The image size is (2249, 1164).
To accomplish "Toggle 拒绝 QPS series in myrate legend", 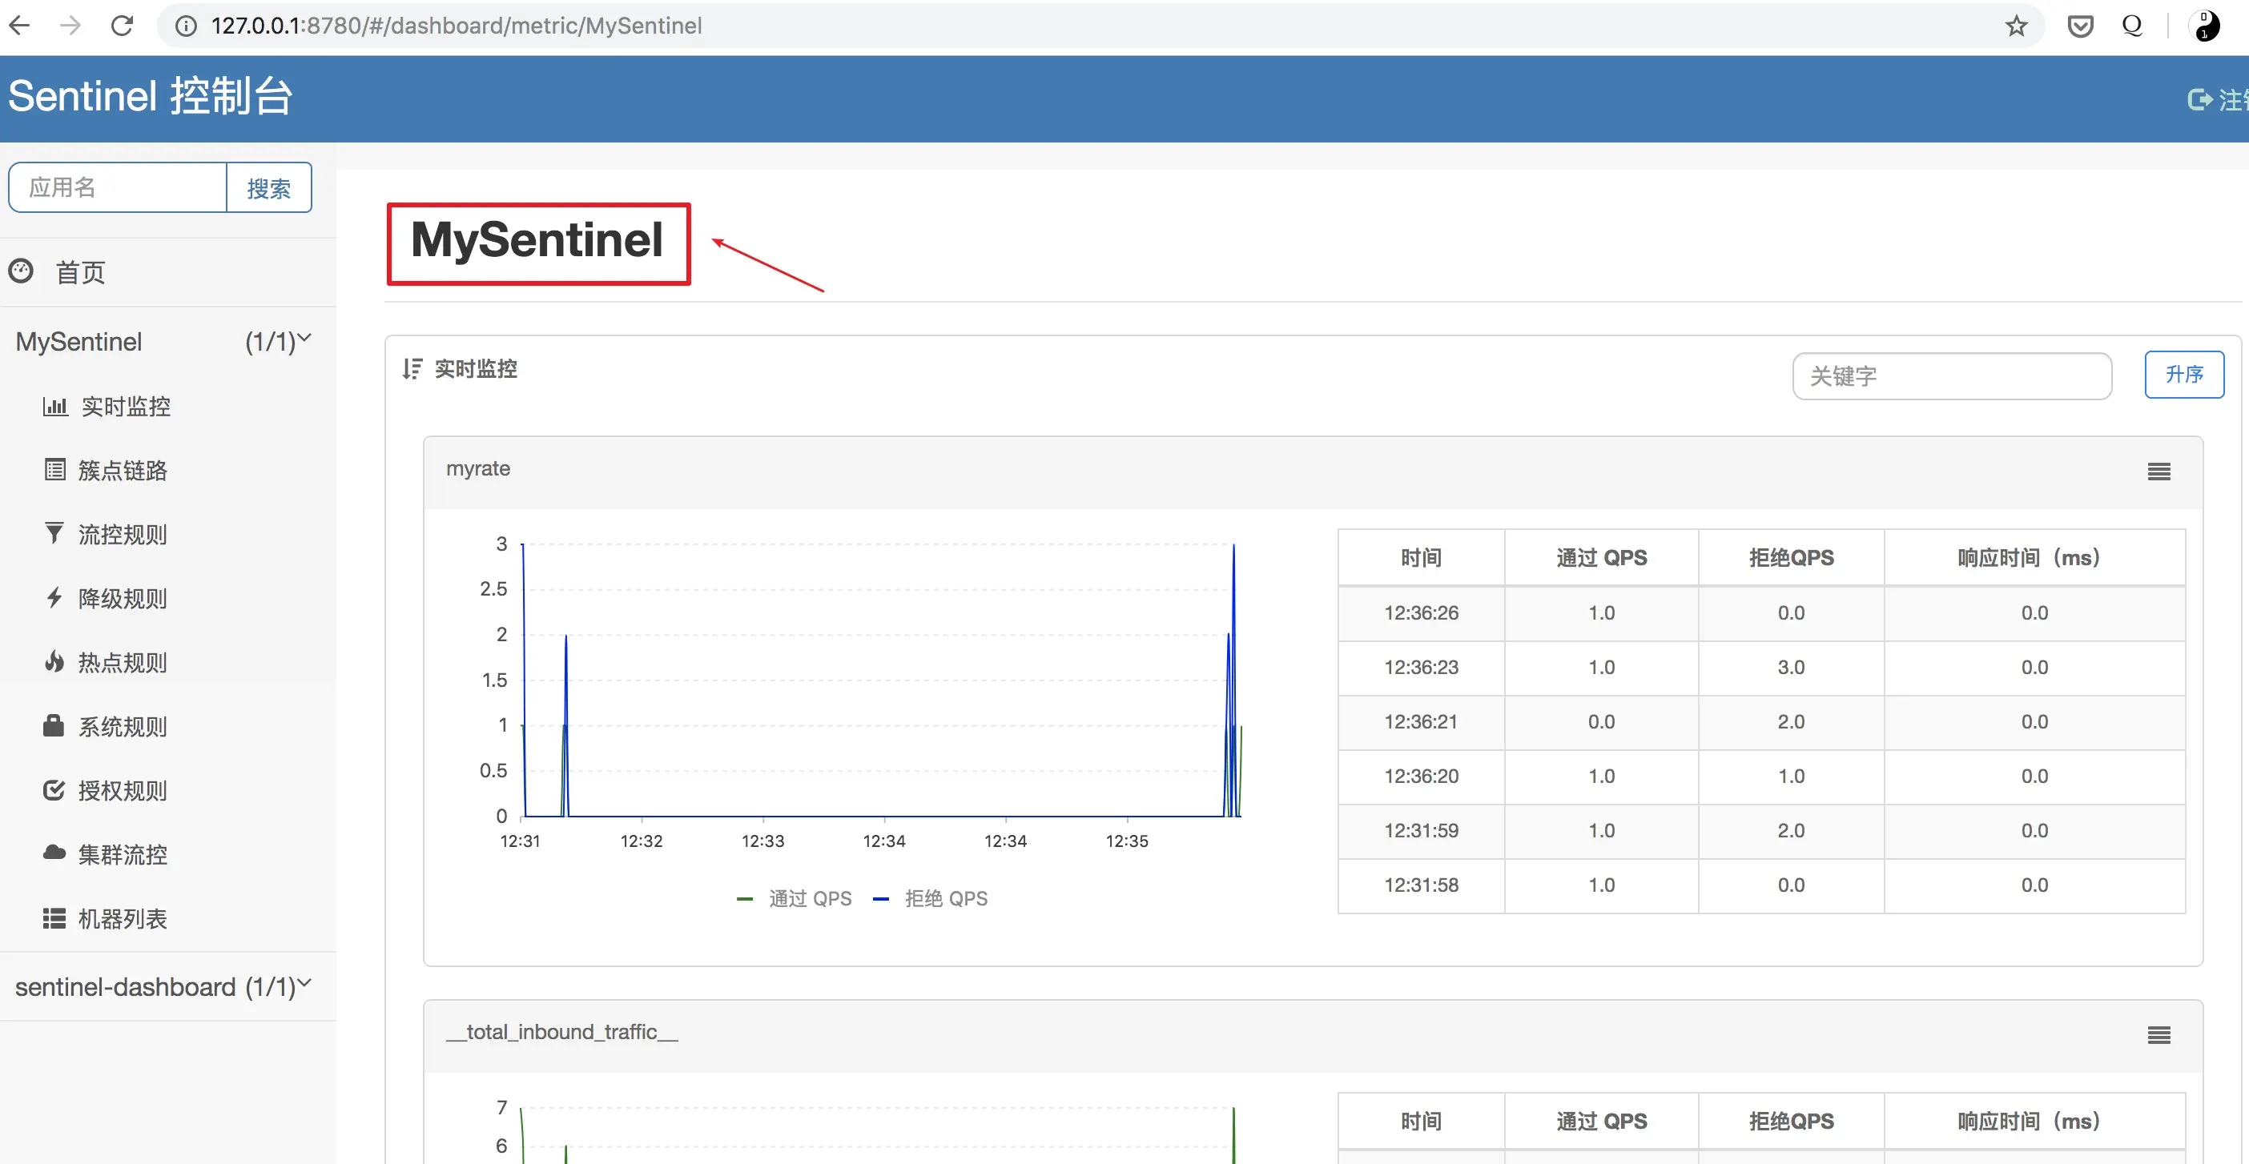I will pyautogui.click(x=931, y=899).
